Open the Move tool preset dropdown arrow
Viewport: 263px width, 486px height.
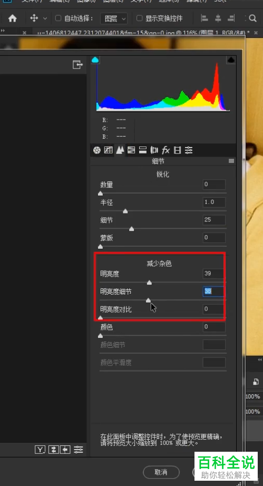[45, 18]
